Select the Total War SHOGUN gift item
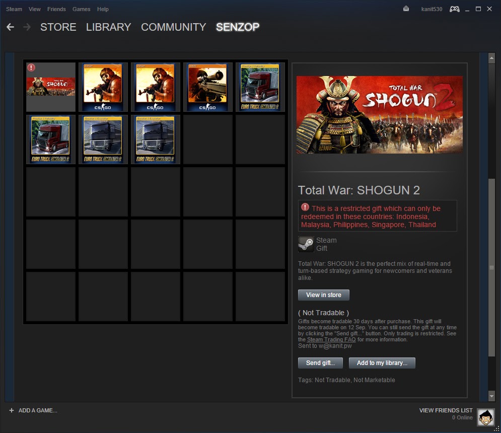501x433 pixels. (51, 87)
